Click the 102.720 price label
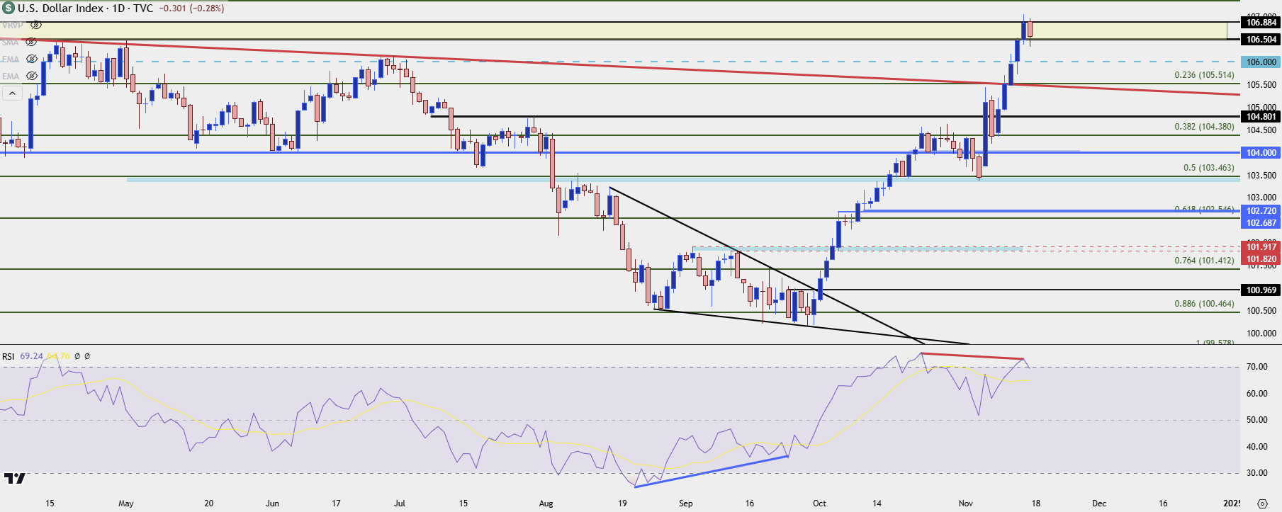Viewport: 1282px width, 512px height. 1261,211
